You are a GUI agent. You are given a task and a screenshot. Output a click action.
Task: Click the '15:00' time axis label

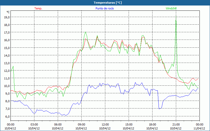(129, 125)
